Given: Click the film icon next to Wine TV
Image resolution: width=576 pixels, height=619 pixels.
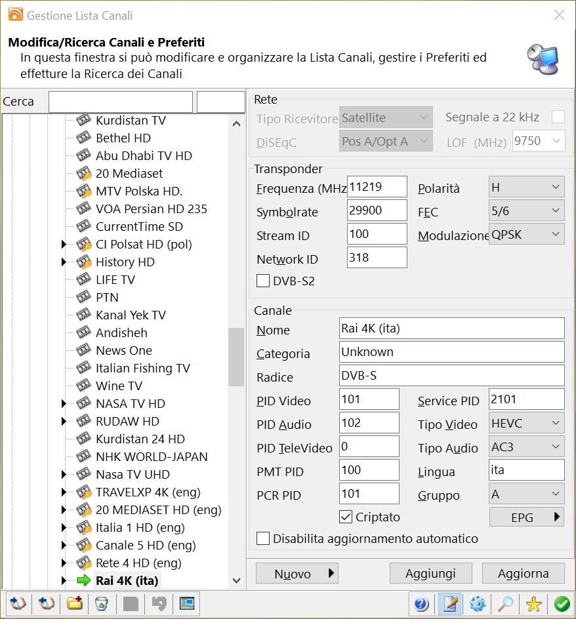Looking at the screenshot, I should (x=83, y=386).
